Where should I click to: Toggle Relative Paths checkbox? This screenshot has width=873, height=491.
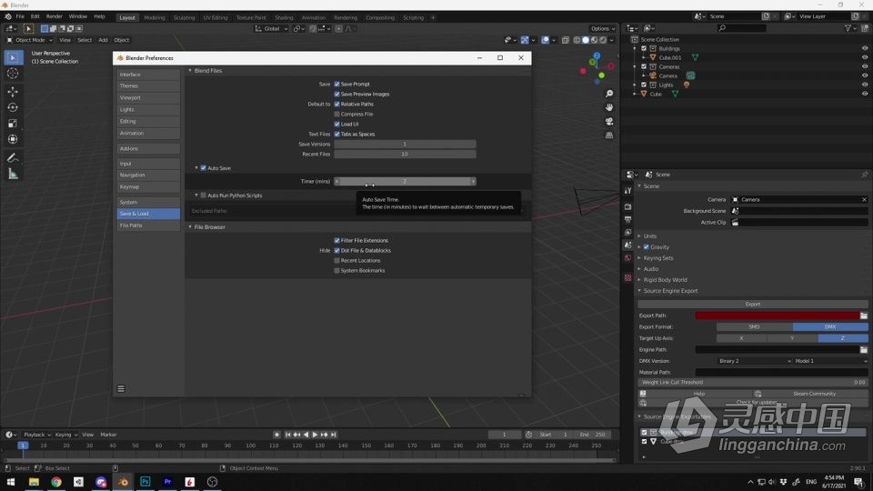pos(336,104)
